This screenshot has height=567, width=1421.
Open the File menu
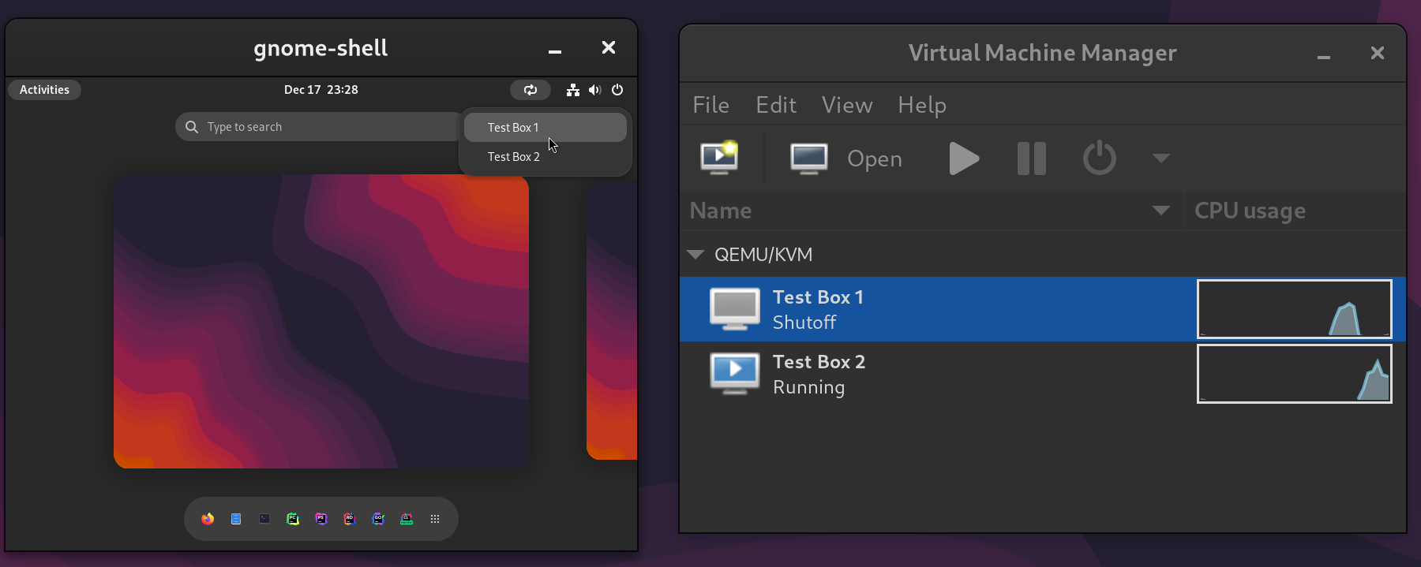pyautogui.click(x=710, y=105)
